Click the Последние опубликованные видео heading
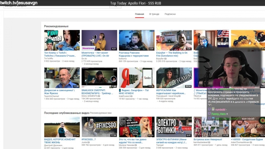This screenshot has width=265, height=149. (x=67, y=113)
